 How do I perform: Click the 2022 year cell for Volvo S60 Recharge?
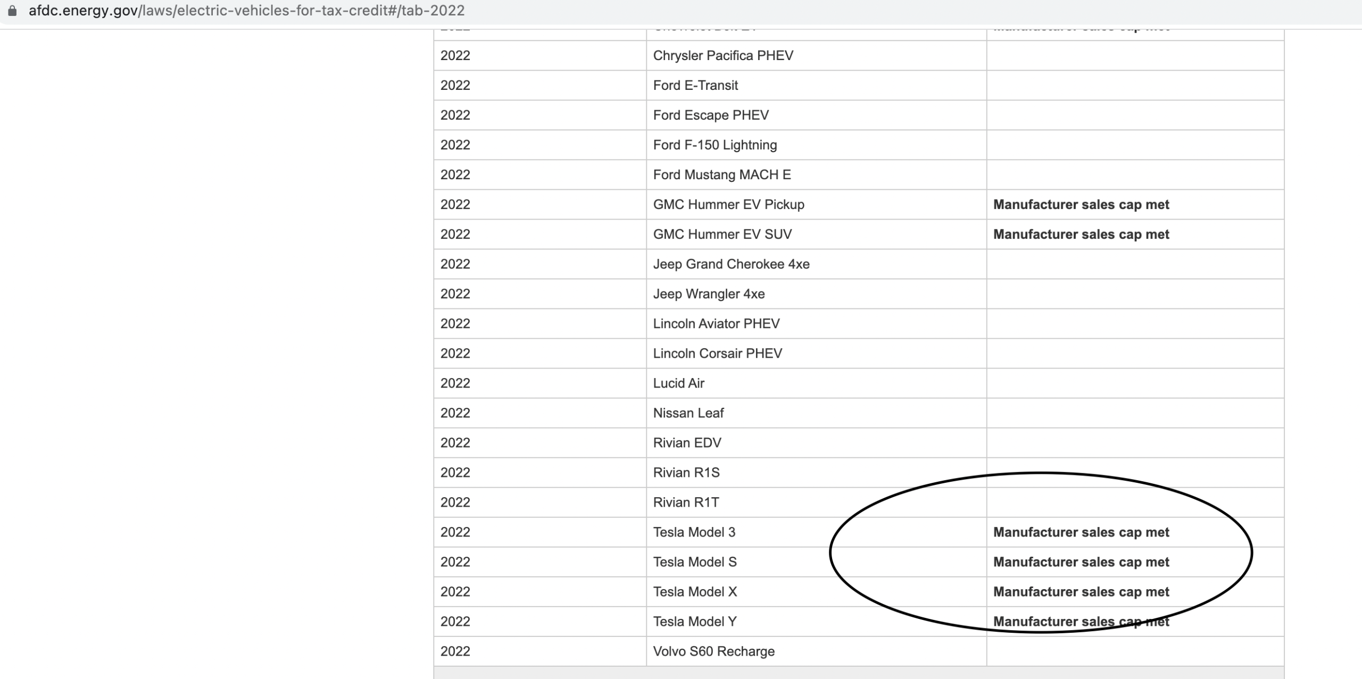540,651
